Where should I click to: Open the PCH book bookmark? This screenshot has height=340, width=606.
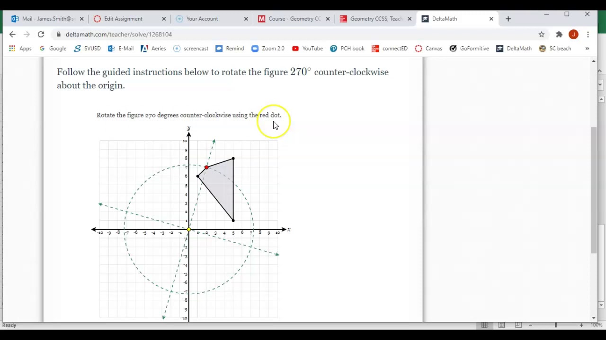click(347, 49)
